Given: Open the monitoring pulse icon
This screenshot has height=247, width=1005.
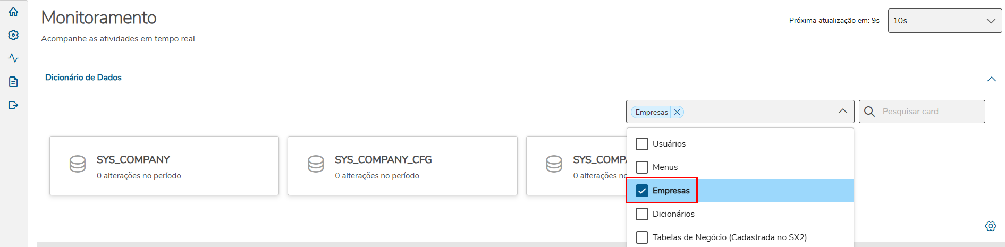Looking at the screenshot, I should point(13,58).
